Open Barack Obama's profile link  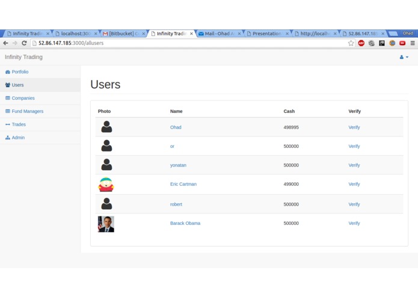[x=185, y=223]
